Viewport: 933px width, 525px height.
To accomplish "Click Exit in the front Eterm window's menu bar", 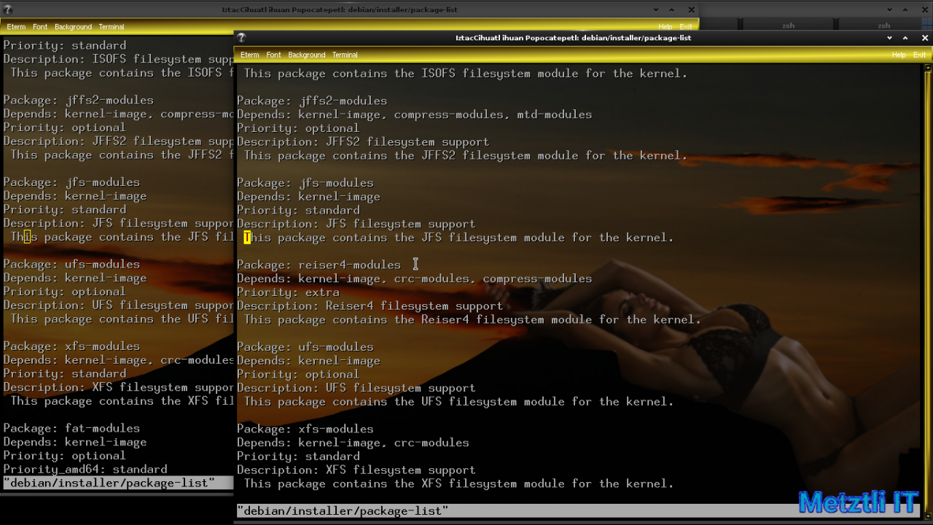I will pos(920,55).
